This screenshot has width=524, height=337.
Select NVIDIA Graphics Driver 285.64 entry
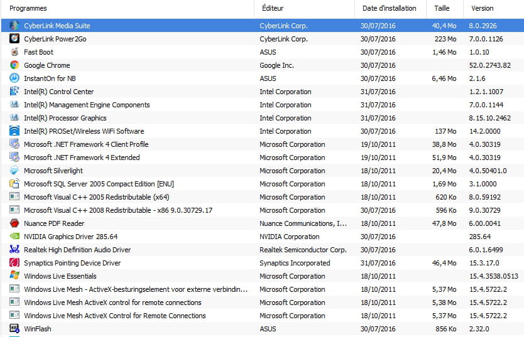point(71,237)
